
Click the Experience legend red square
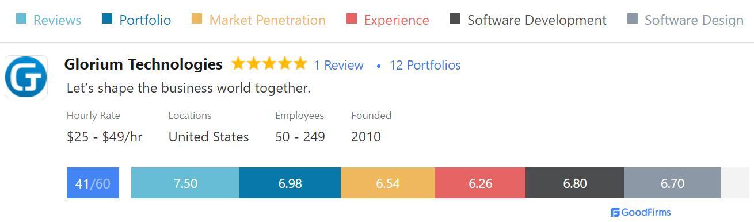(352, 18)
